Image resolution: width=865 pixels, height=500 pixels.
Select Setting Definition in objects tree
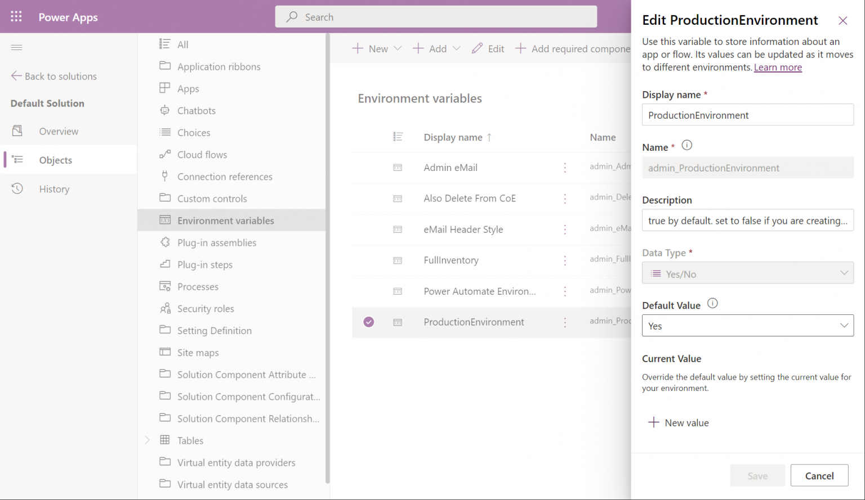pos(215,331)
